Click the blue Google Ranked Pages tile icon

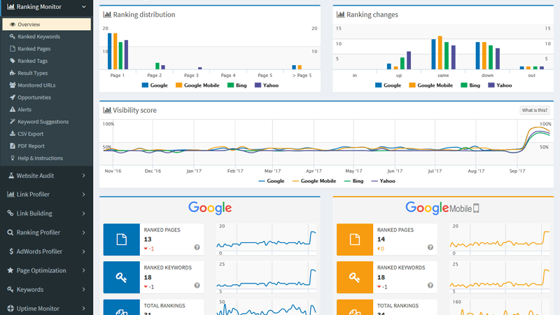(121, 239)
